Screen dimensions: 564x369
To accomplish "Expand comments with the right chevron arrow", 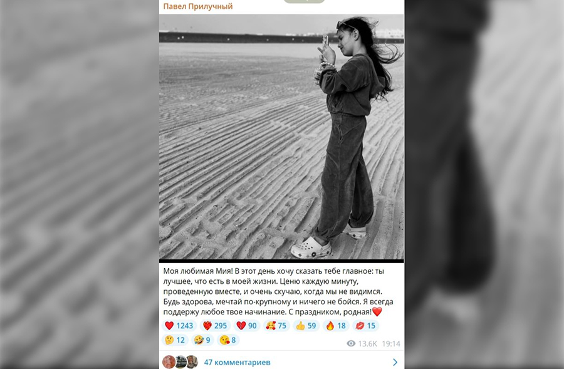I will (395, 362).
